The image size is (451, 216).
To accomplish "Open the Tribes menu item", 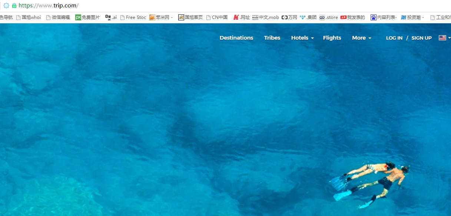I will (272, 38).
